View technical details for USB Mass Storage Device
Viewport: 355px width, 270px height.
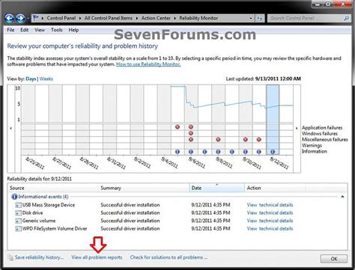(x=270, y=205)
